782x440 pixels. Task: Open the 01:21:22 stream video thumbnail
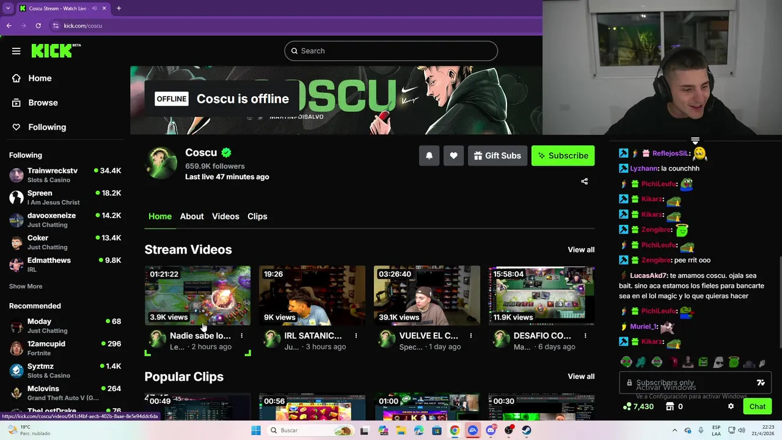tap(197, 295)
